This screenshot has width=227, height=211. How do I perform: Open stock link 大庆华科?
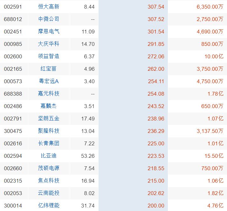point(49,44)
